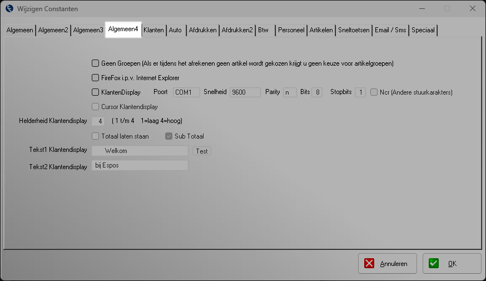The width and height of the screenshot is (486, 281).
Task: Switch to the Sneltoetsen tab
Action: coord(354,30)
